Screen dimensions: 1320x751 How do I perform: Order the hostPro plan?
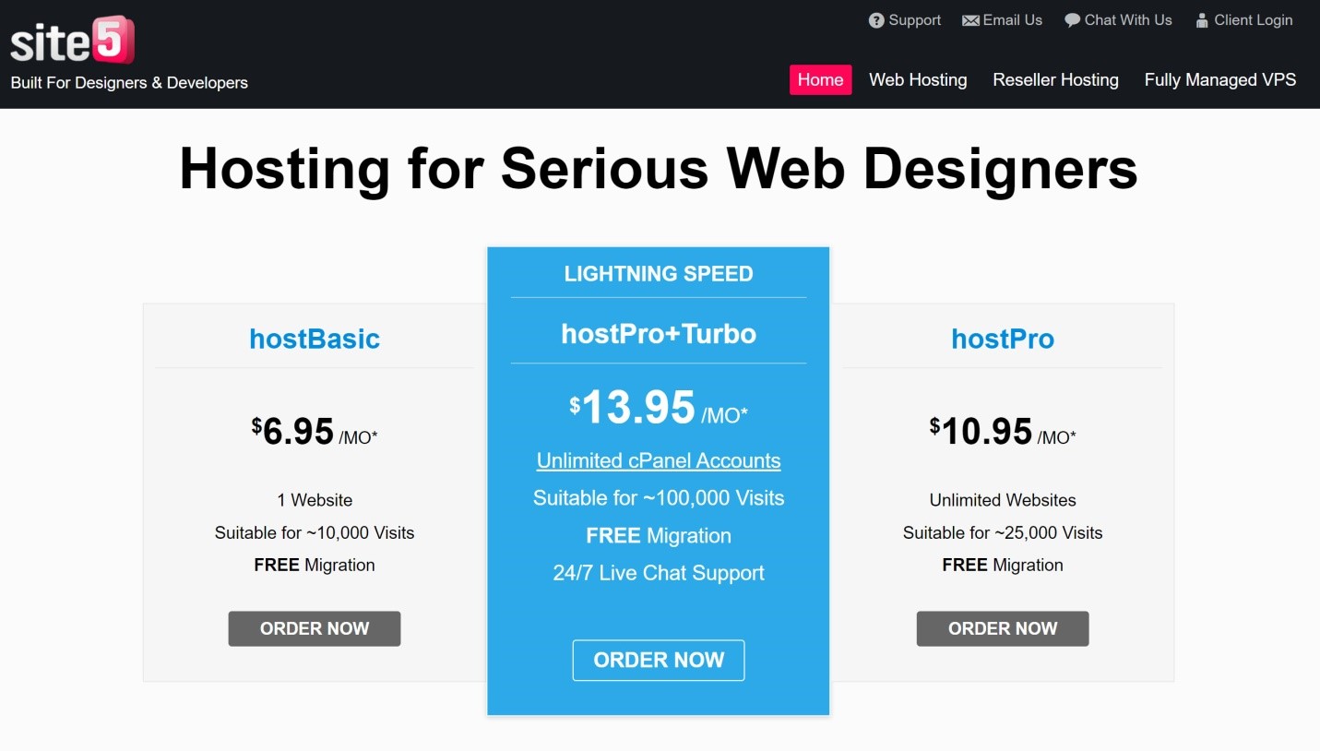click(1003, 628)
